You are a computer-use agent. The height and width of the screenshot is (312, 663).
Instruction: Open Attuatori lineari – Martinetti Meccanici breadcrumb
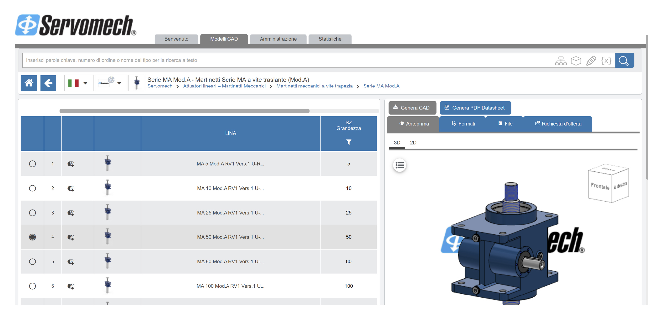pyautogui.click(x=224, y=86)
